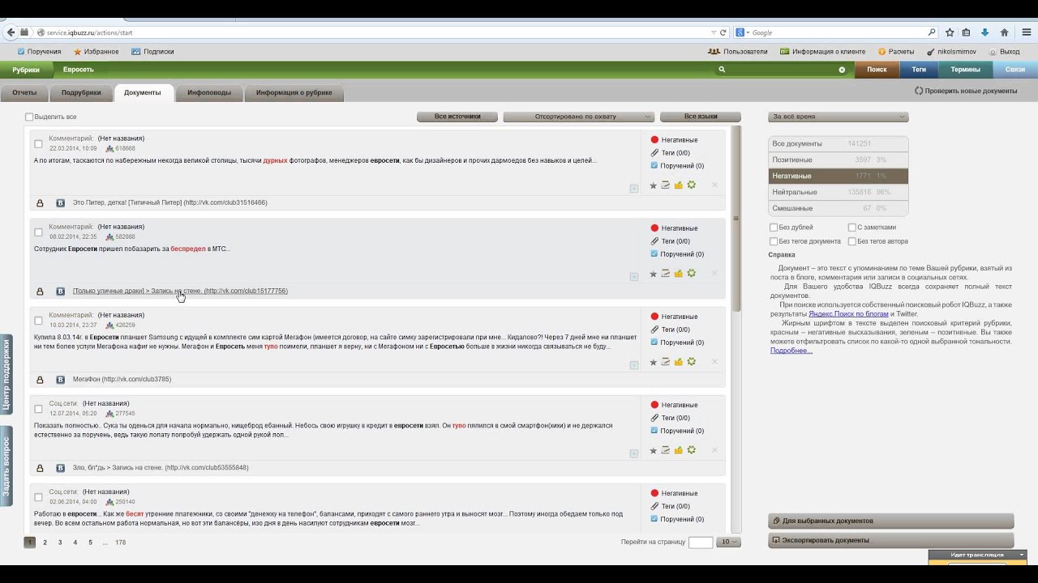Enable the Без тегов автора filter
Screen dimensions: 1038x583
pyautogui.click(x=852, y=241)
